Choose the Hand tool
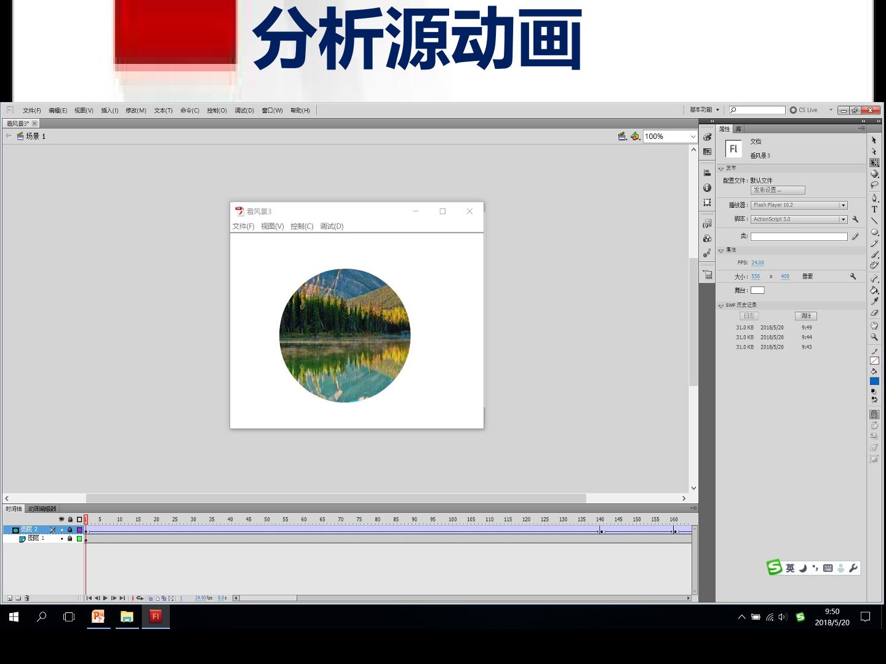The image size is (886, 664). click(x=874, y=325)
